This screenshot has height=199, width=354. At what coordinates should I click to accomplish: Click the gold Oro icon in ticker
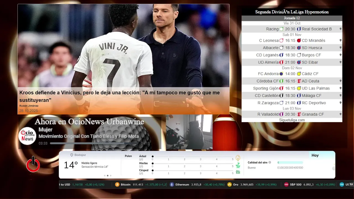click(x=229, y=185)
